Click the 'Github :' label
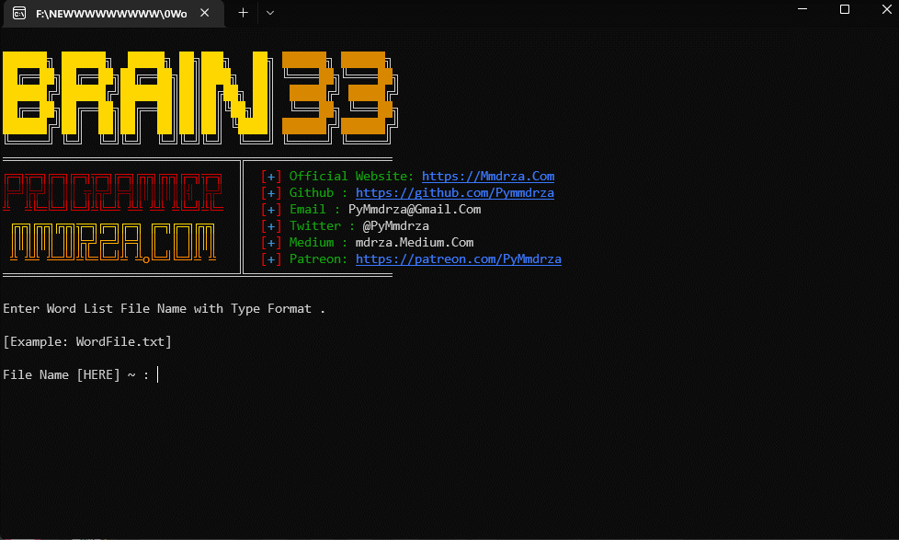The width and height of the screenshot is (899, 540). click(x=318, y=193)
